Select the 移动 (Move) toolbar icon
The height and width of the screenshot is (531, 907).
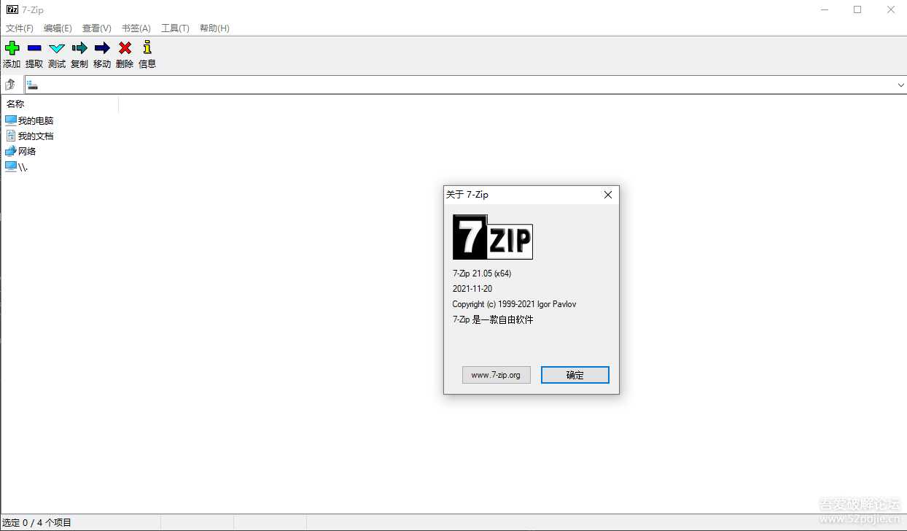[x=101, y=53]
